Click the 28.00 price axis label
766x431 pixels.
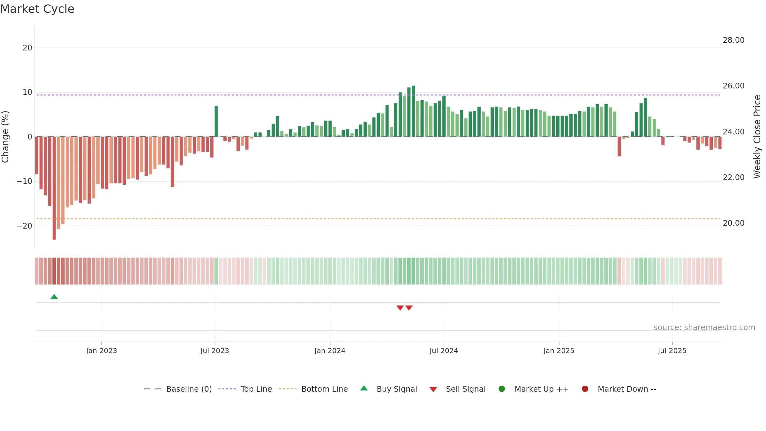click(733, 40)
